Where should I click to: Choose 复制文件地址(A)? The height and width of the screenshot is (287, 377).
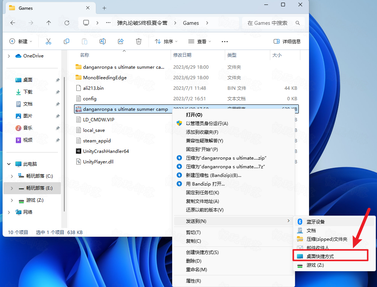pyautogui.click(x=234, y=201)
